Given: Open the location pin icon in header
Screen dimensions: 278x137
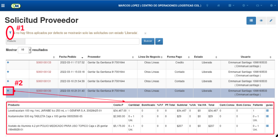Looking at the screenshot, I should click(207, 6).
